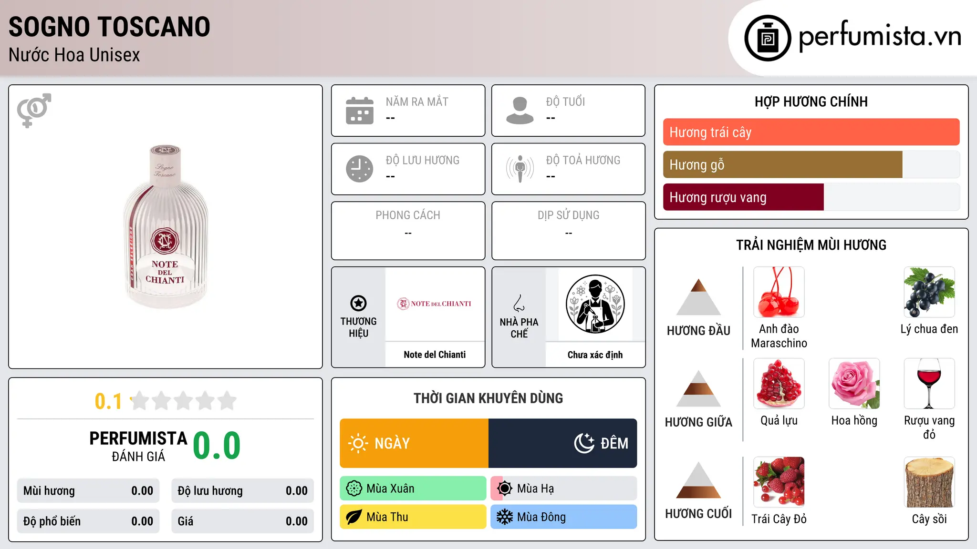
Task: Click the PERFUMISTA ĐÁNH GIÁ label
Action: 138,446
